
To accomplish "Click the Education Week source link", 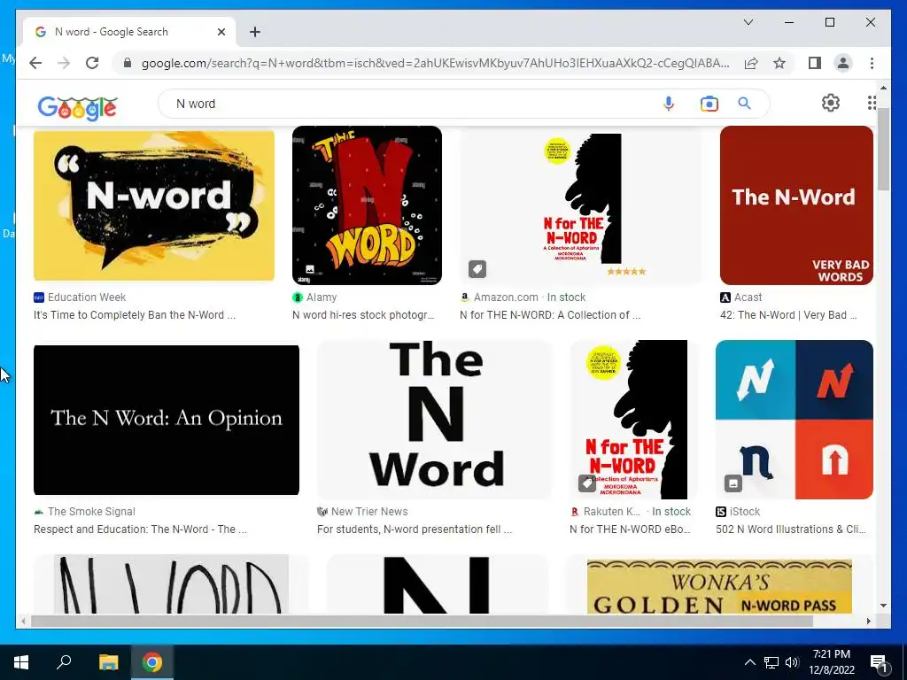I will coord(80,297).
